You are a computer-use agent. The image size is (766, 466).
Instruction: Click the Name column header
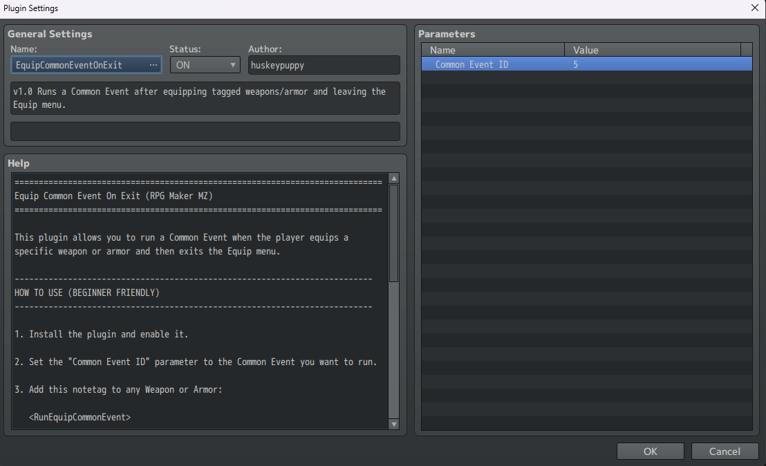pos(493,50)
